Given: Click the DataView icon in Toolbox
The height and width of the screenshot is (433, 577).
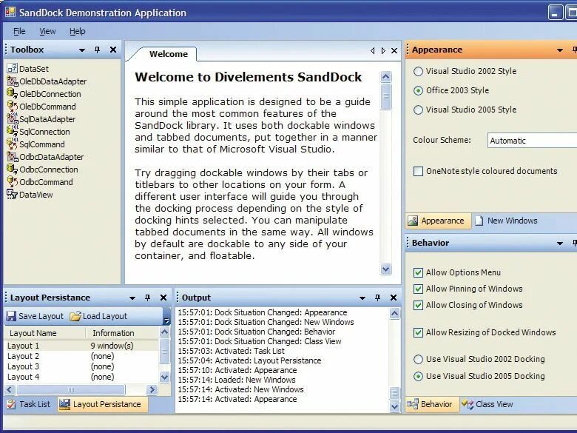Looking at the screenshot, I should pyautogui.click(x=12, y=194).
